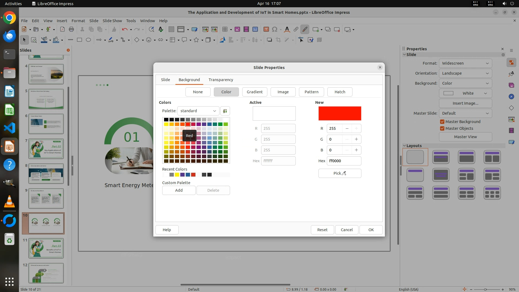Open the Slide Show menu

112,21
